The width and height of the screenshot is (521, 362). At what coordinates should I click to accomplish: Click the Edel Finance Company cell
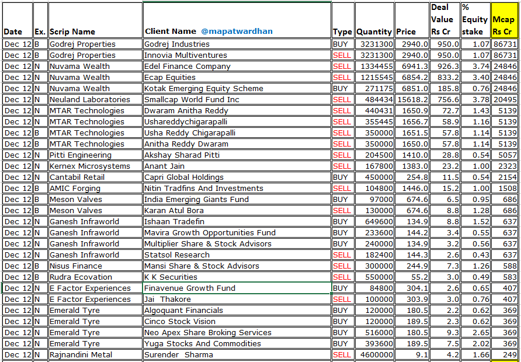click(x=237, y=67)
